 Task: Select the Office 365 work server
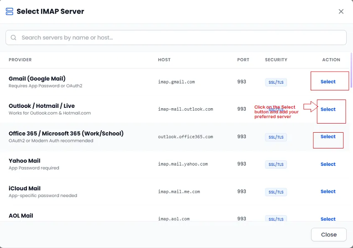point(328,136)
